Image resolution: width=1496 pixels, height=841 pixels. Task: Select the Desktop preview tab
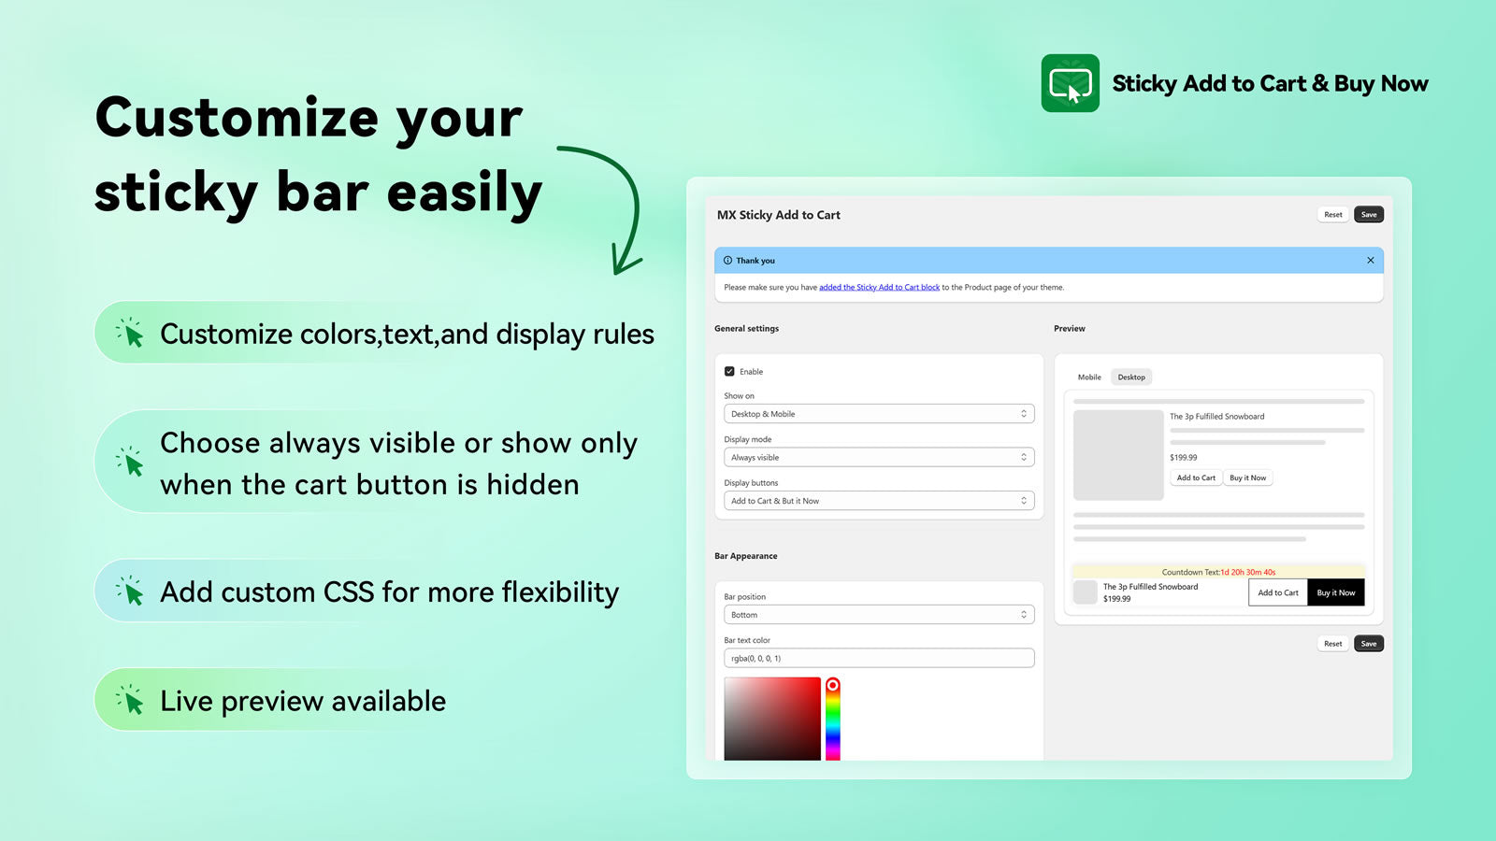coord(1131,378)
